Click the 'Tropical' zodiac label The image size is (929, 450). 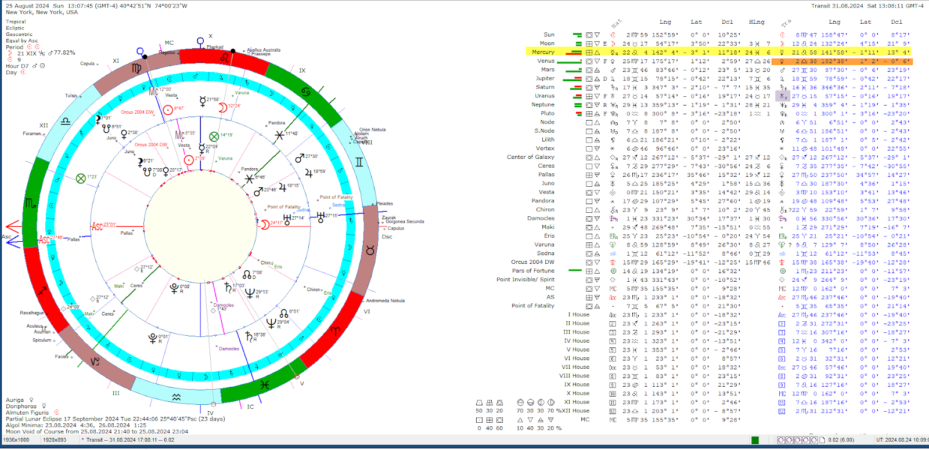tap(16, 21)
